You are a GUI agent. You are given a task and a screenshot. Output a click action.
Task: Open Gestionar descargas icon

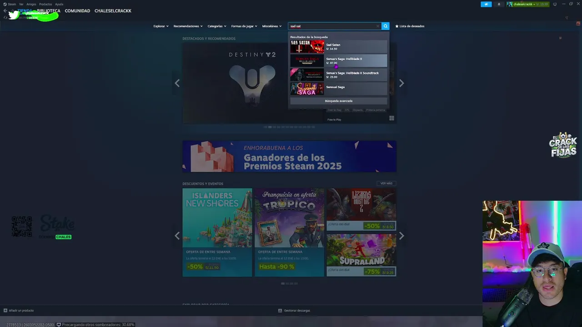(x=280, y=310)
